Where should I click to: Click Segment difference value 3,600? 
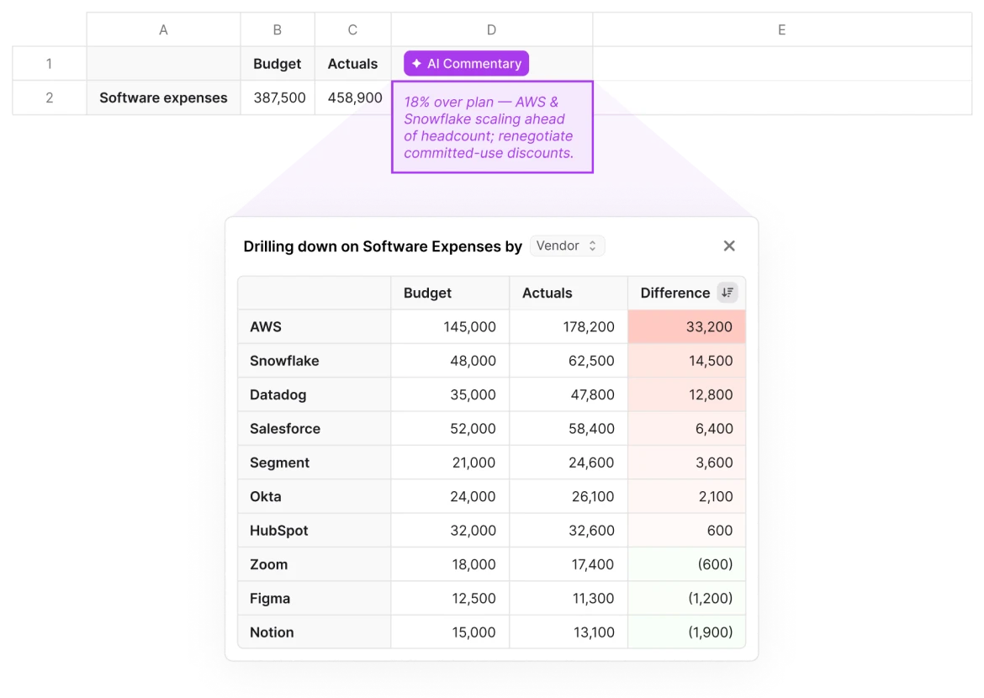click(686, 462)
